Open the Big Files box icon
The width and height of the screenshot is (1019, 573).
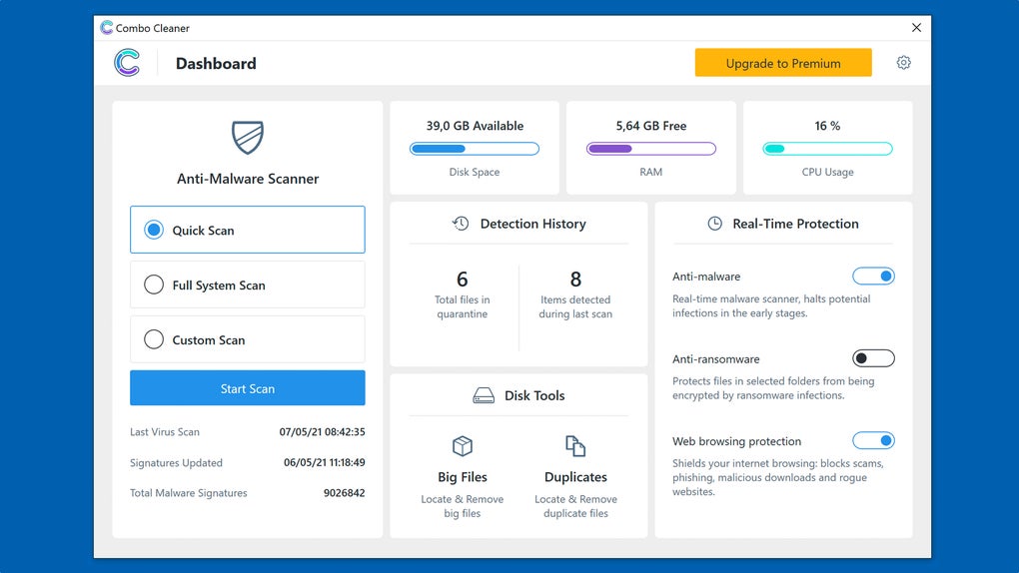pos(463,446)
